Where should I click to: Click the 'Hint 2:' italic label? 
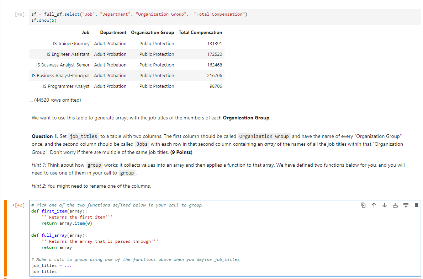(39, 186)
